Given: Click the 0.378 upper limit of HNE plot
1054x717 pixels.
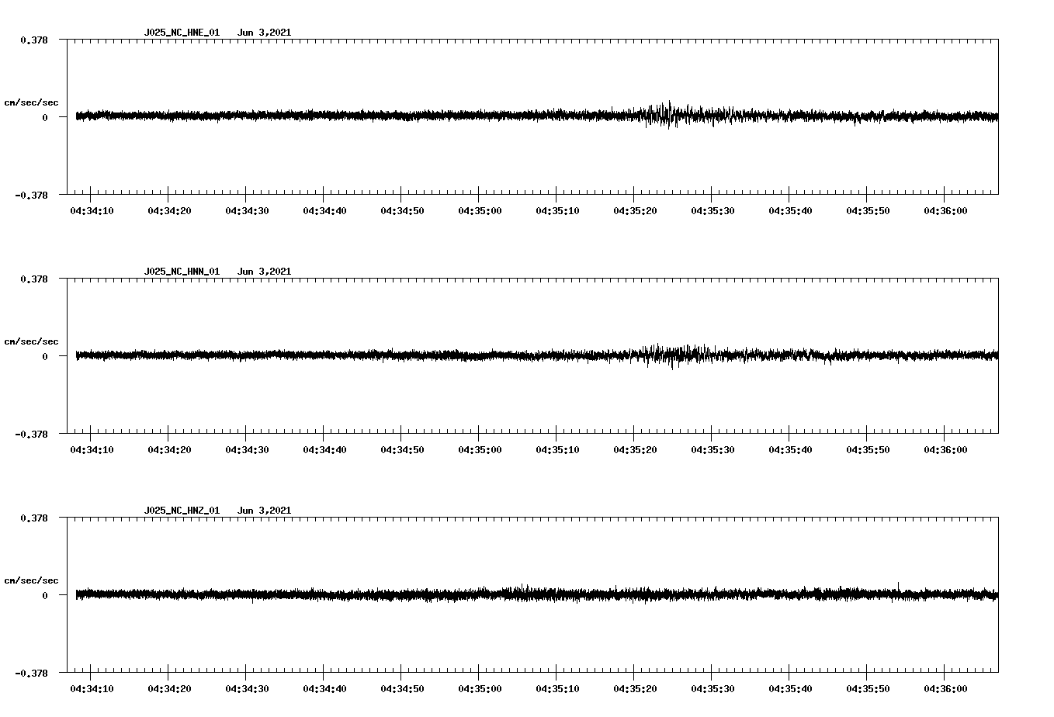Looking at the screenshot, I should point(33,40).
